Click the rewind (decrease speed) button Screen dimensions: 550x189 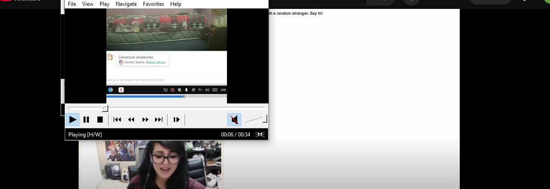pyautogui.click(x=131, y=119)
